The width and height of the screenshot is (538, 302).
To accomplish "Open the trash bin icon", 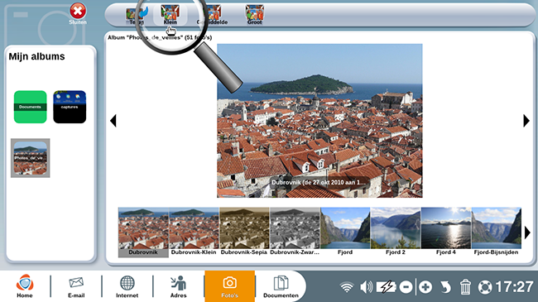I will [465, 287].
